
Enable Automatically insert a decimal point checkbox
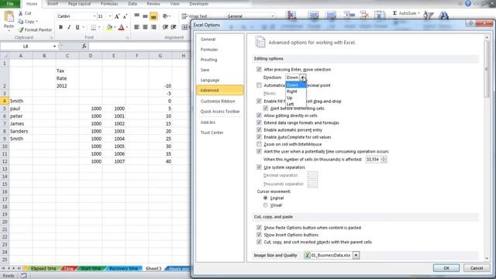pyautogui.click(x=259, y=85)
